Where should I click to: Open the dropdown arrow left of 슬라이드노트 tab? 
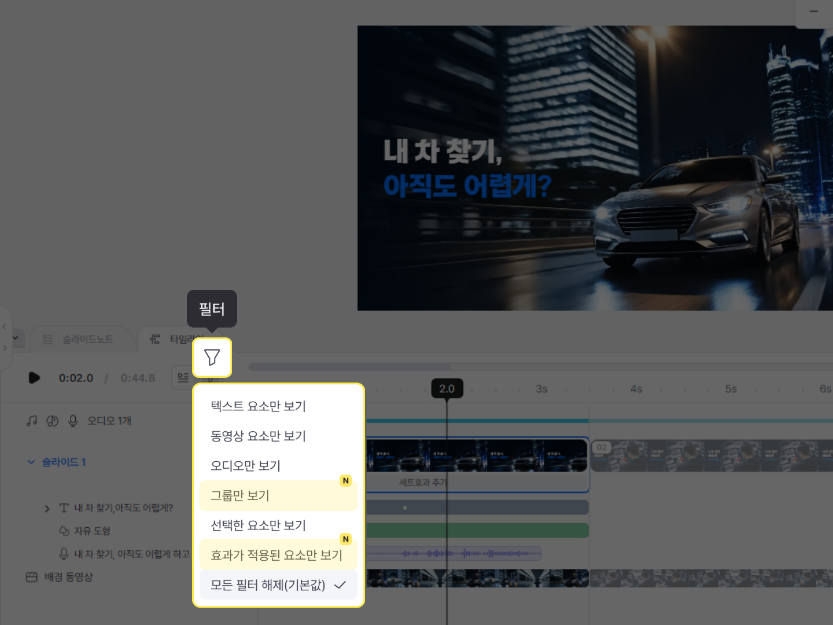coord(16,338)
